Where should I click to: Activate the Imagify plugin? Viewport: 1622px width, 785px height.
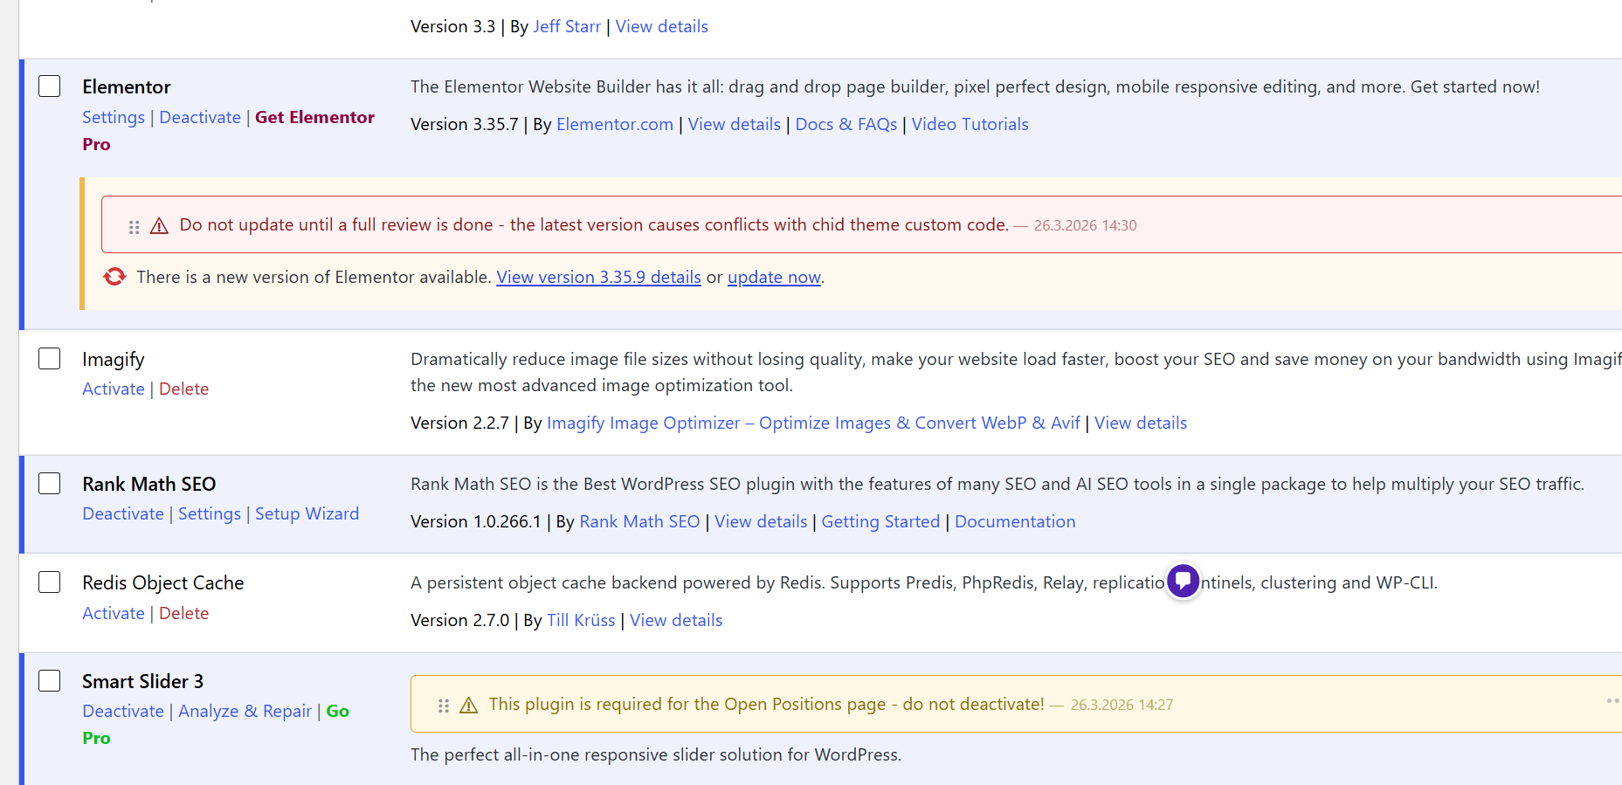pos(114,389)
